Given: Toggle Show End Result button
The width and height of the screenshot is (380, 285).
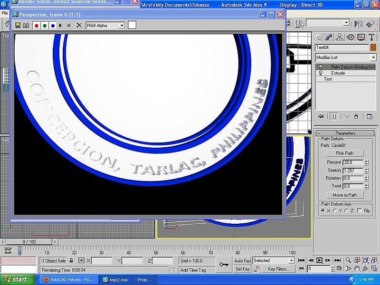Looking at the screenshot, I should point(334,116).
